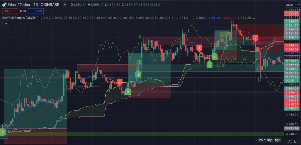Click the 3,820.86 red price label
301x145 pixels.
click(x=291, y=100)
